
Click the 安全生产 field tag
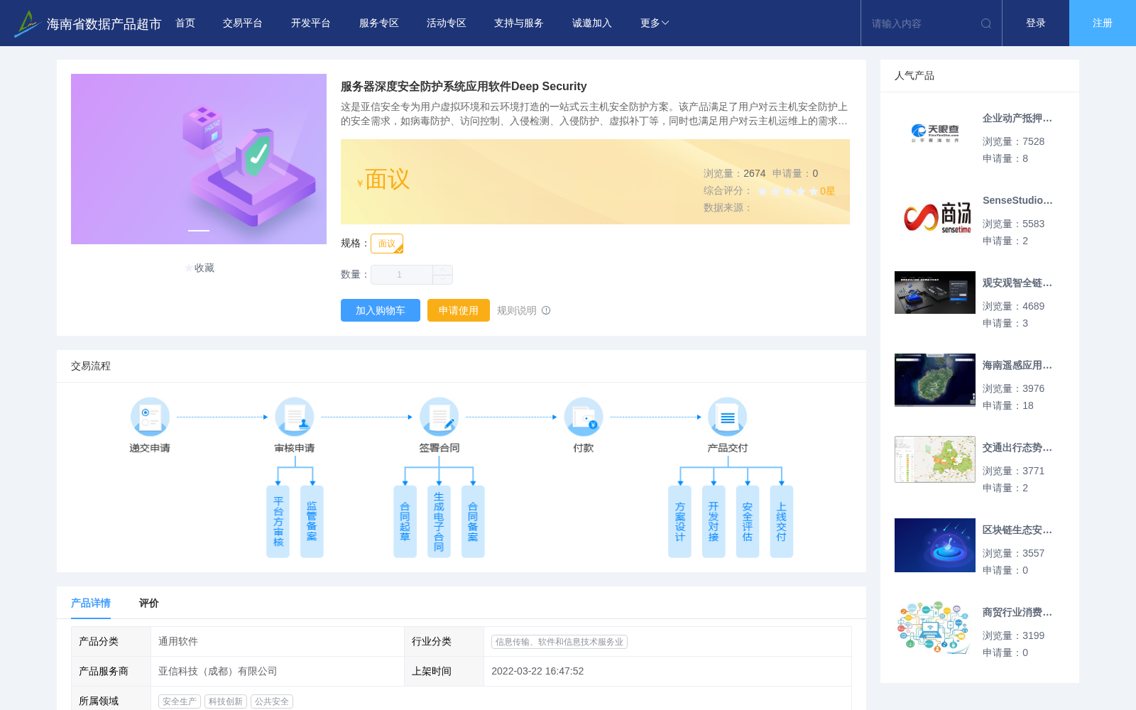[x=178, y=701]
